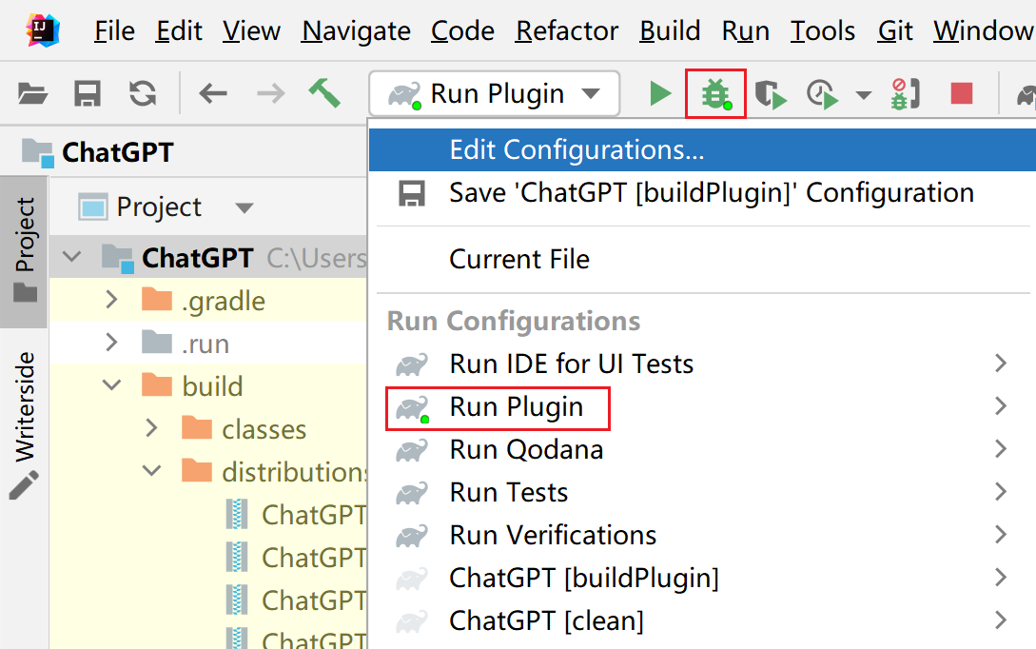Select the Run Tests configuration
Viewport: 1036px width, 649px height.
pyautogui.click(x=702, y=492)
